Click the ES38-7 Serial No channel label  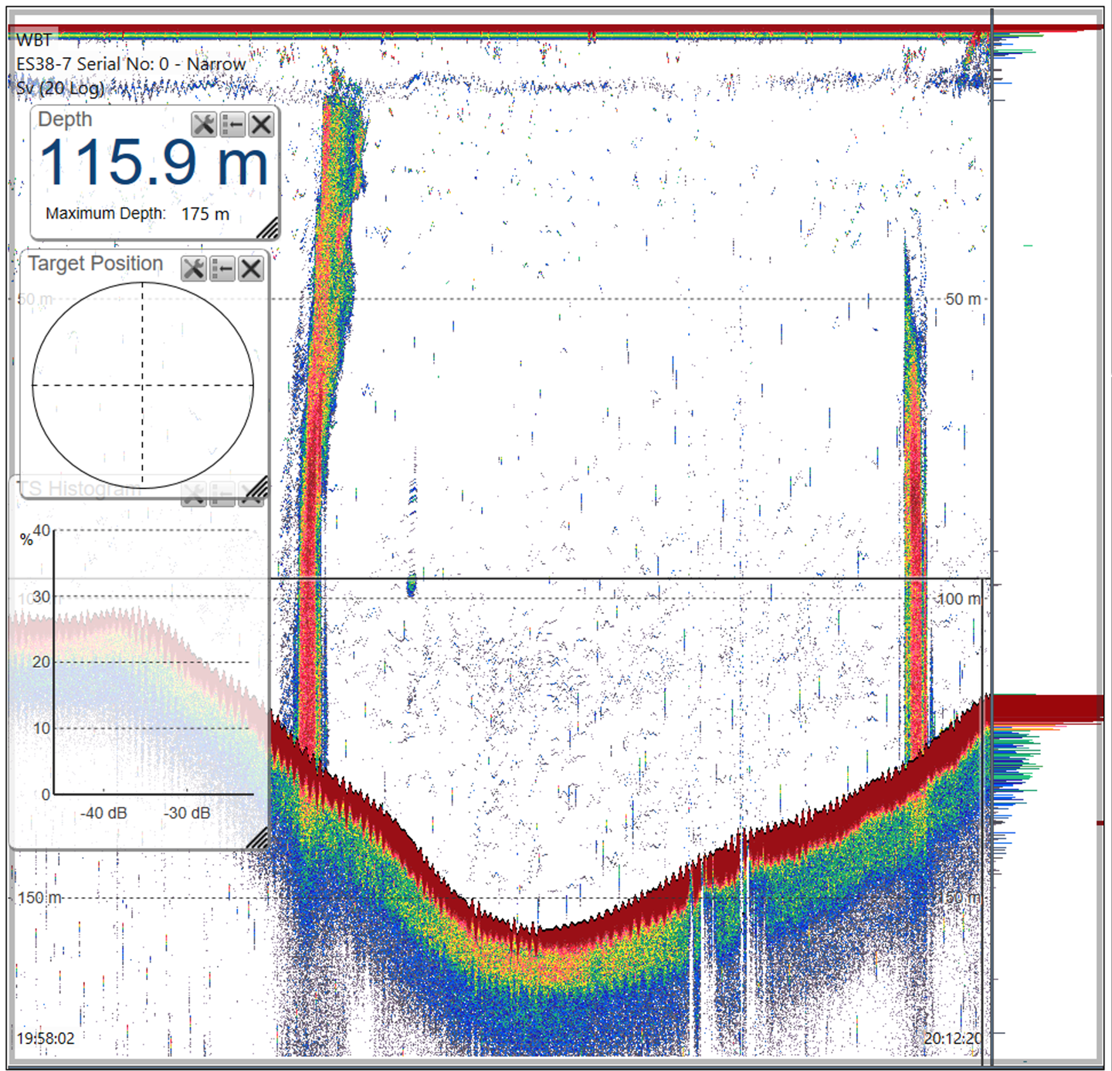click(x=131, y=64)
